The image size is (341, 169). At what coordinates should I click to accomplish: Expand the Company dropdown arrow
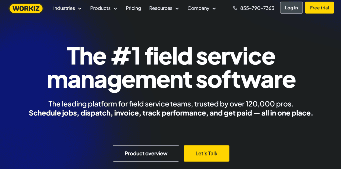214,8
